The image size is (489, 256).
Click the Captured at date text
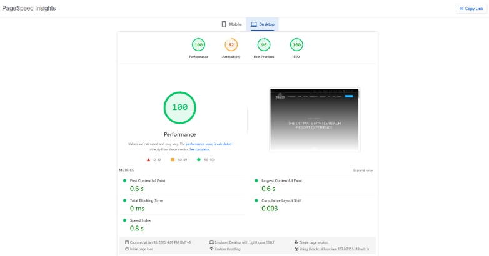click(160, 242)
